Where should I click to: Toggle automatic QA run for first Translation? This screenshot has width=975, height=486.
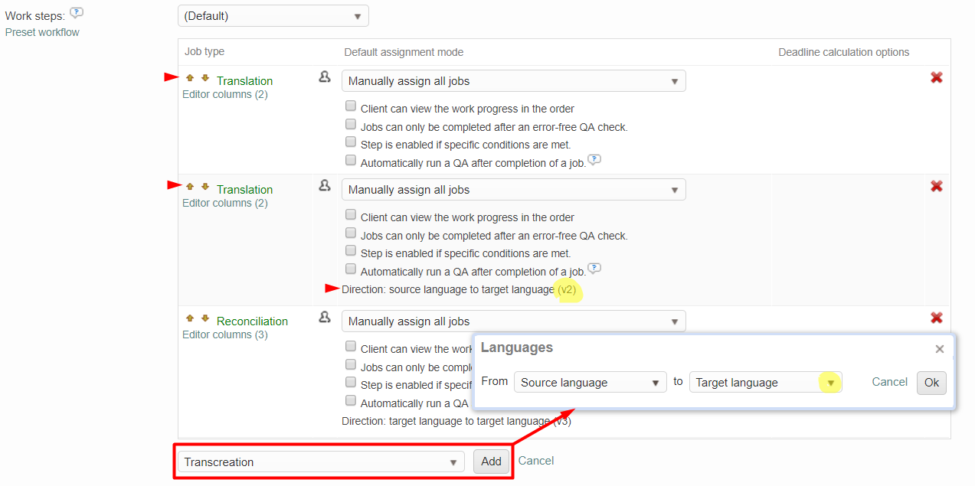tap(351, 161)
